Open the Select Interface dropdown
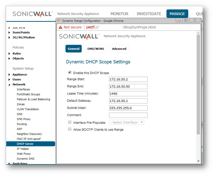This screenshot has width=214, height=176. tap(126, 122)
